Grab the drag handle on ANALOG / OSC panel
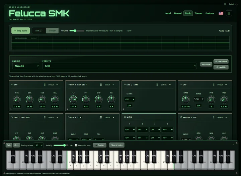241x176 pixels. 214,117
